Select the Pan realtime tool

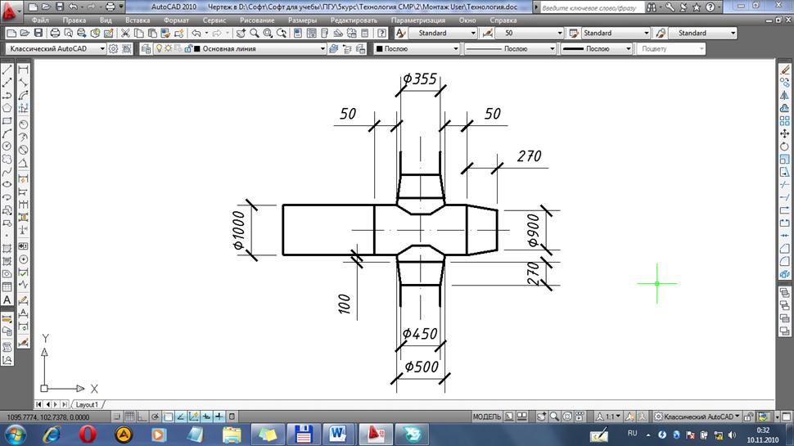(241, 34)
